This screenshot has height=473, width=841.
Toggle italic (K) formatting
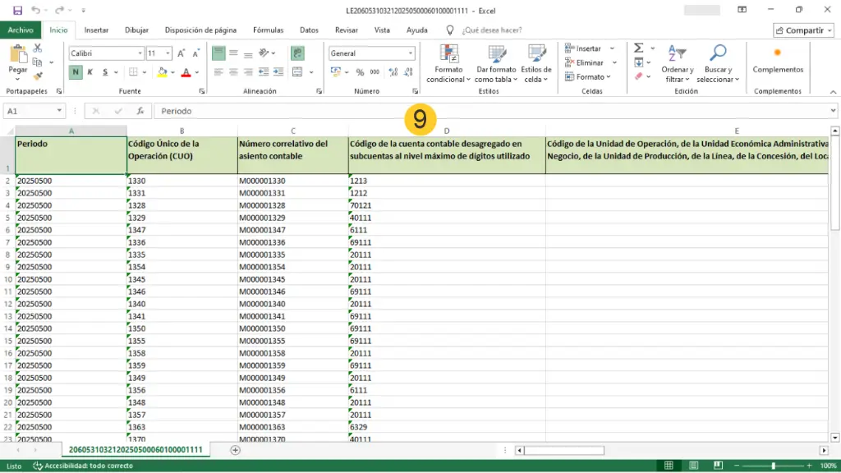(x=91, y=72)
